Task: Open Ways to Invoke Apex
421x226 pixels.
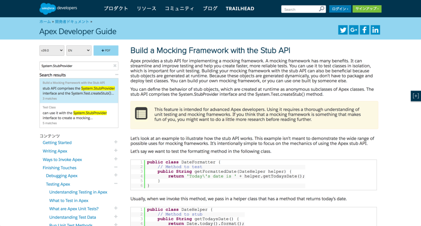Action: pyautogui.click(x=62, y=159)
